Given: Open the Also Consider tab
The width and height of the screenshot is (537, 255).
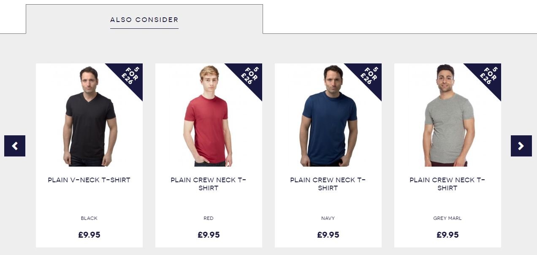Looking at the screenshot, I should [144, 20].
